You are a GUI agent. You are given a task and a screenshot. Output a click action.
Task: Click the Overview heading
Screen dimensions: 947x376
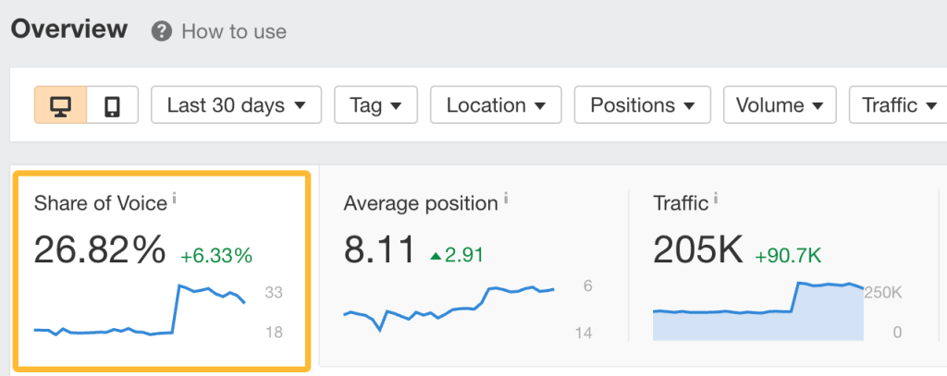coord(69,29)
